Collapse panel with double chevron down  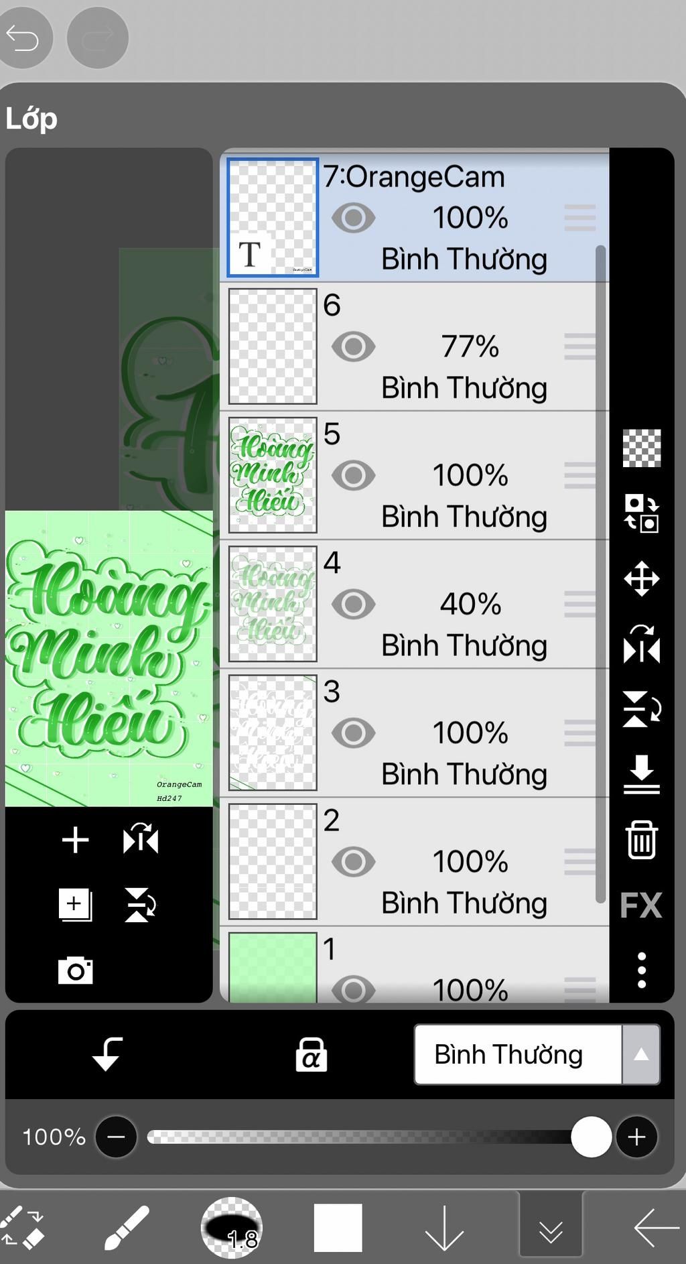pyautogui.click(x=551, y=1229)
